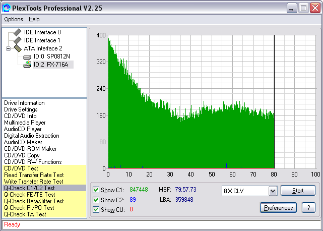The image size is (323, 231).
Task: Open Digital Audio Extraction
Action: [32, 136]
